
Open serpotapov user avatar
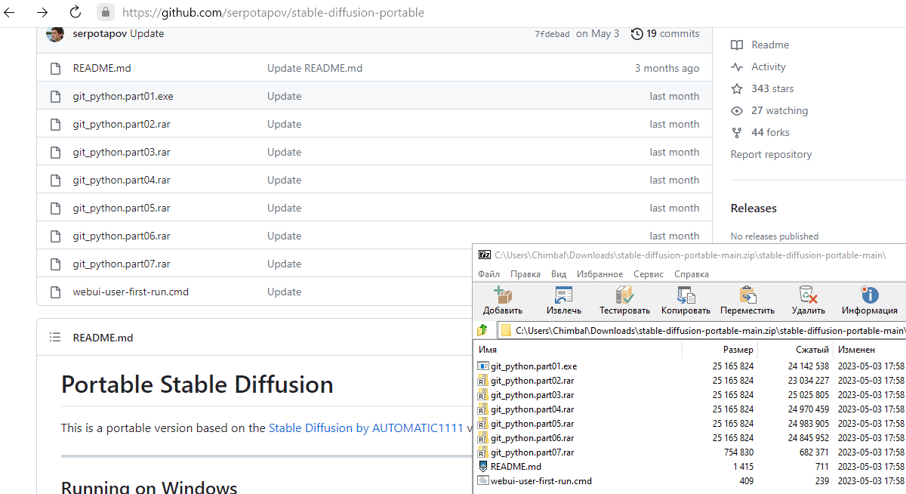coord(55,34)
